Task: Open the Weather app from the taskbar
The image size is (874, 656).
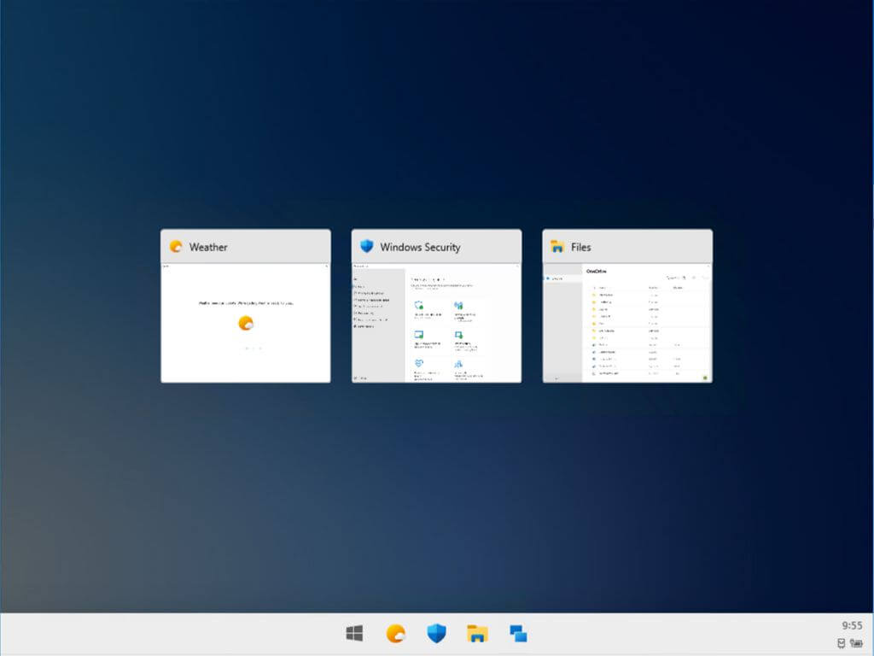Action: tap(395, 635)
